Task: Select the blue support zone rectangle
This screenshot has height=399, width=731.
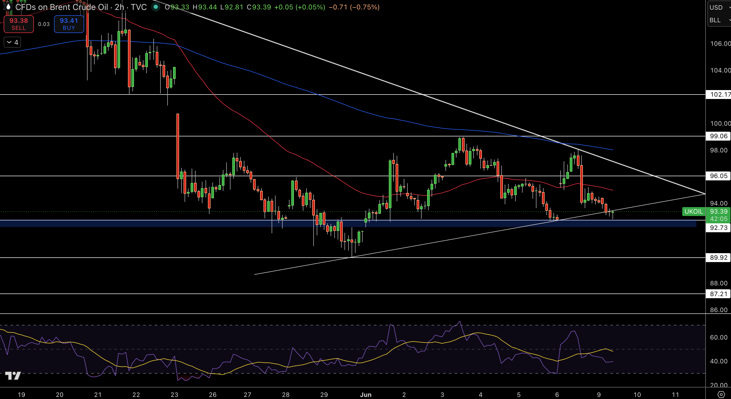Action: pos(348,224)
